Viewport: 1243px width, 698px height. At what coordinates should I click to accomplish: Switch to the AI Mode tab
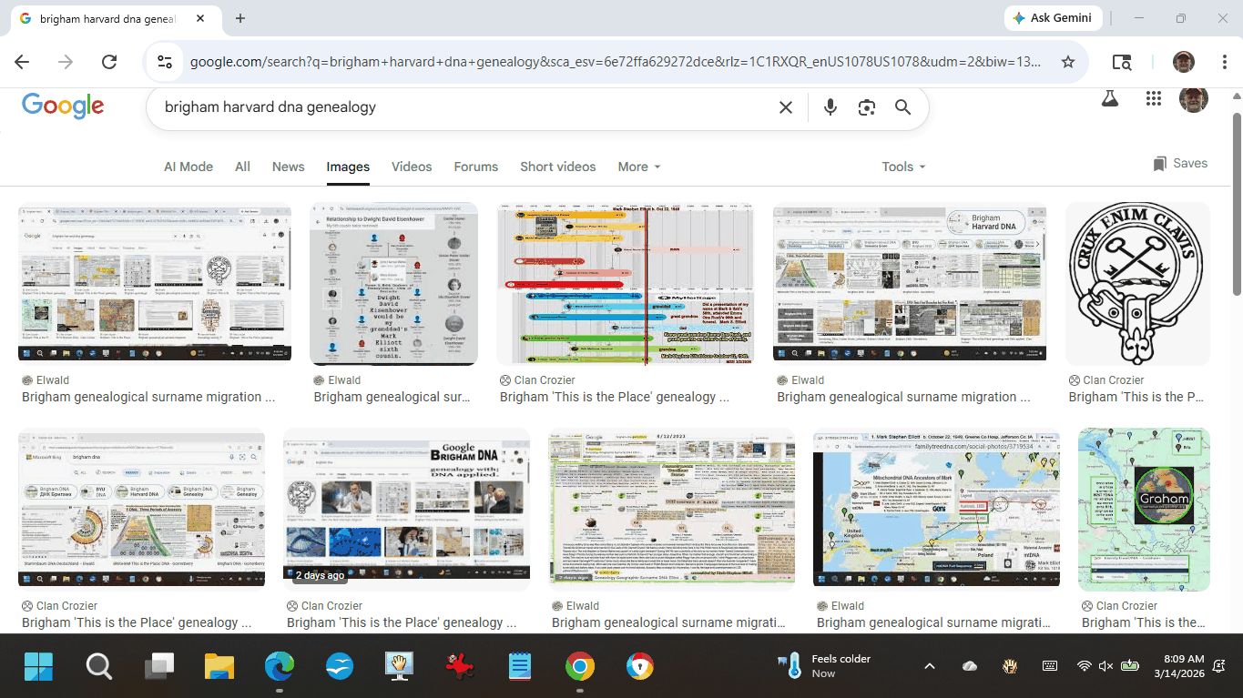point(188,167)
